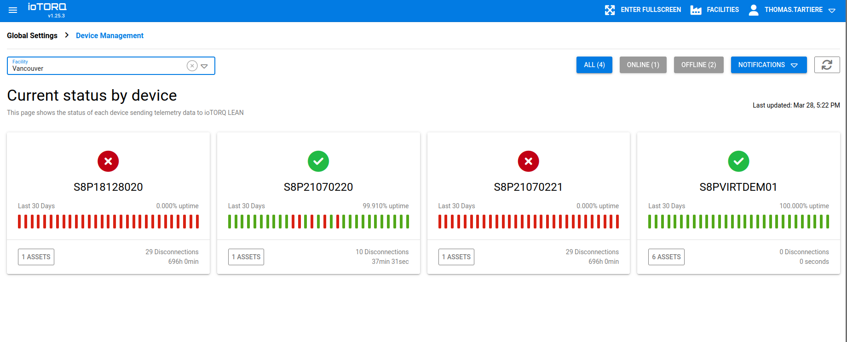The image size is (847, 342).
Task: Click the 99.910% uptime value
Action: tap(386, 206)
